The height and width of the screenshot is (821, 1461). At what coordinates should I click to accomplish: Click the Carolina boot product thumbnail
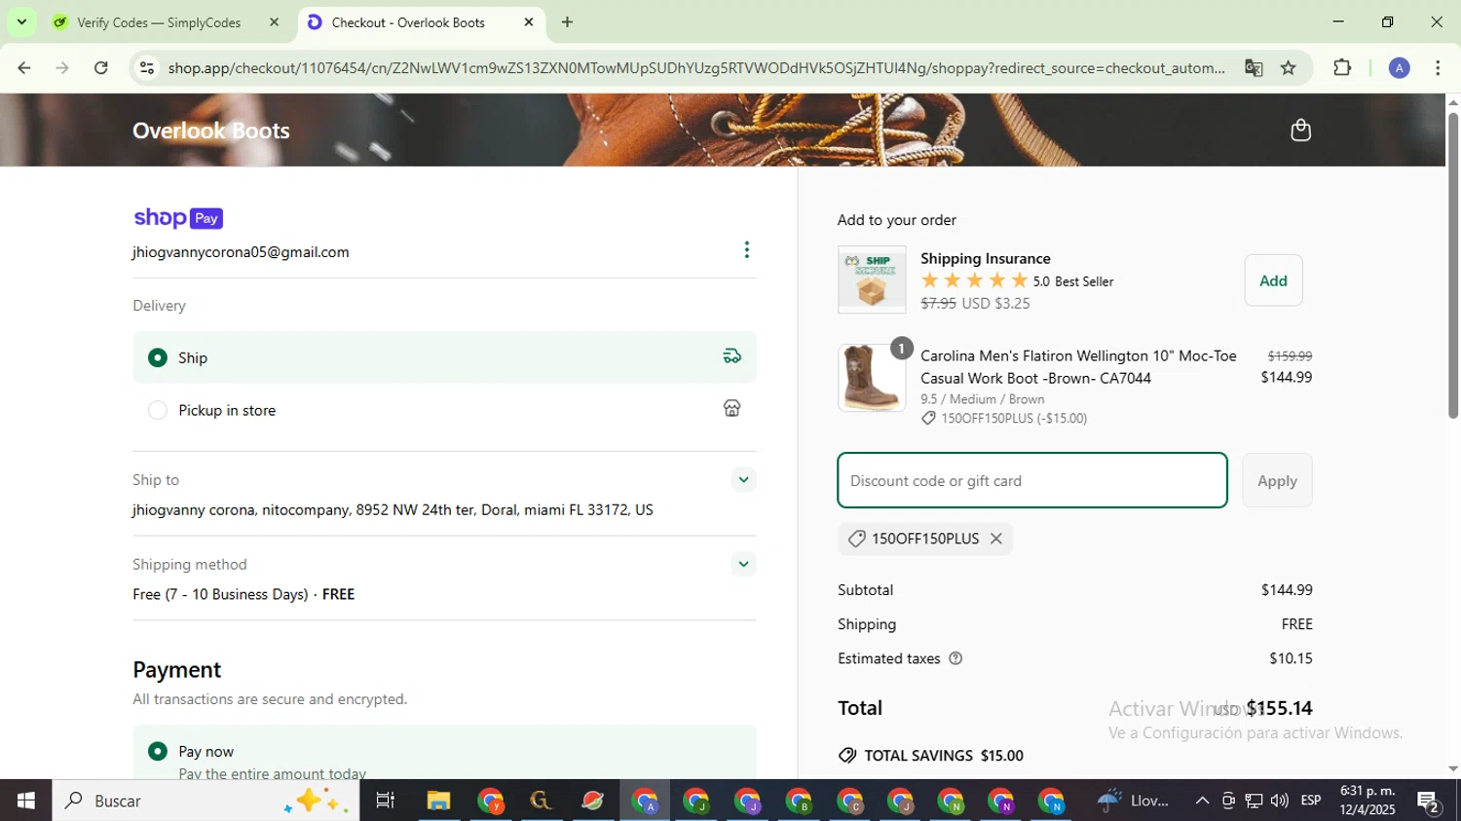[872, 378]
